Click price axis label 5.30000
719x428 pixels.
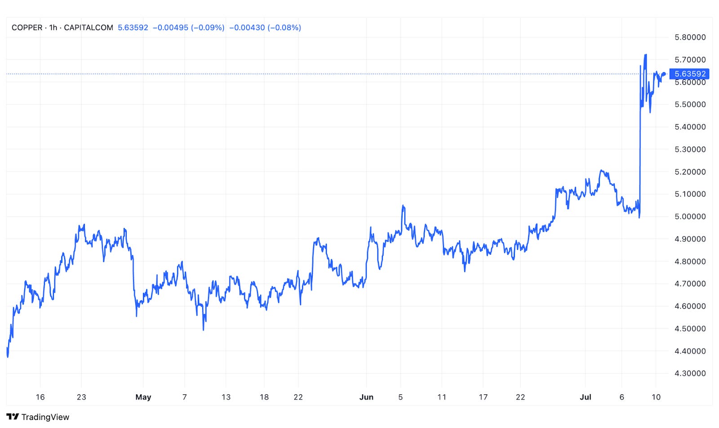pos(690,149)
